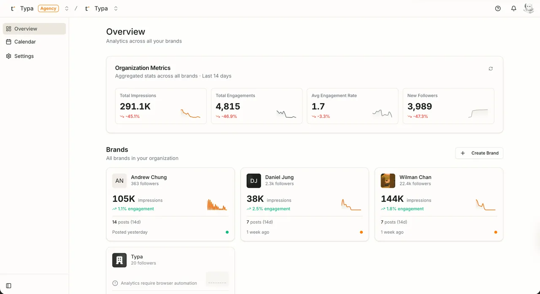
Task: Refresh Organization Metrics with the reload icon
Action: [491, 69]
